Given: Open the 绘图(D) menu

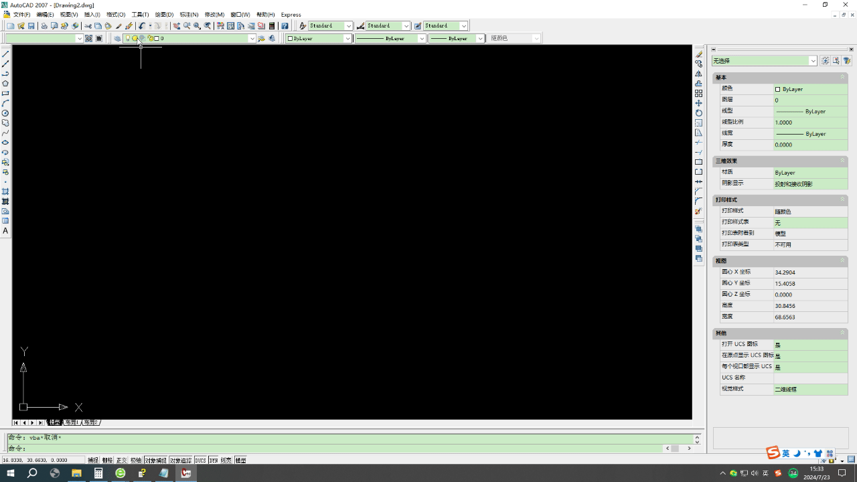Looking at the screenshot, I should pos(164,15).
